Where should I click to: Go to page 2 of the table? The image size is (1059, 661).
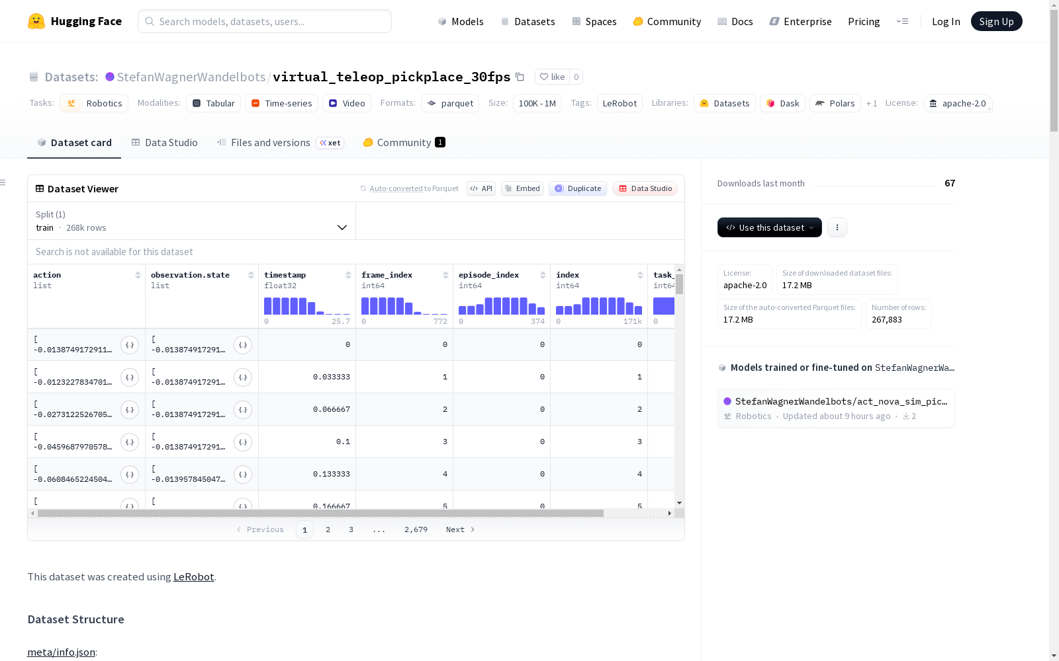328,529
